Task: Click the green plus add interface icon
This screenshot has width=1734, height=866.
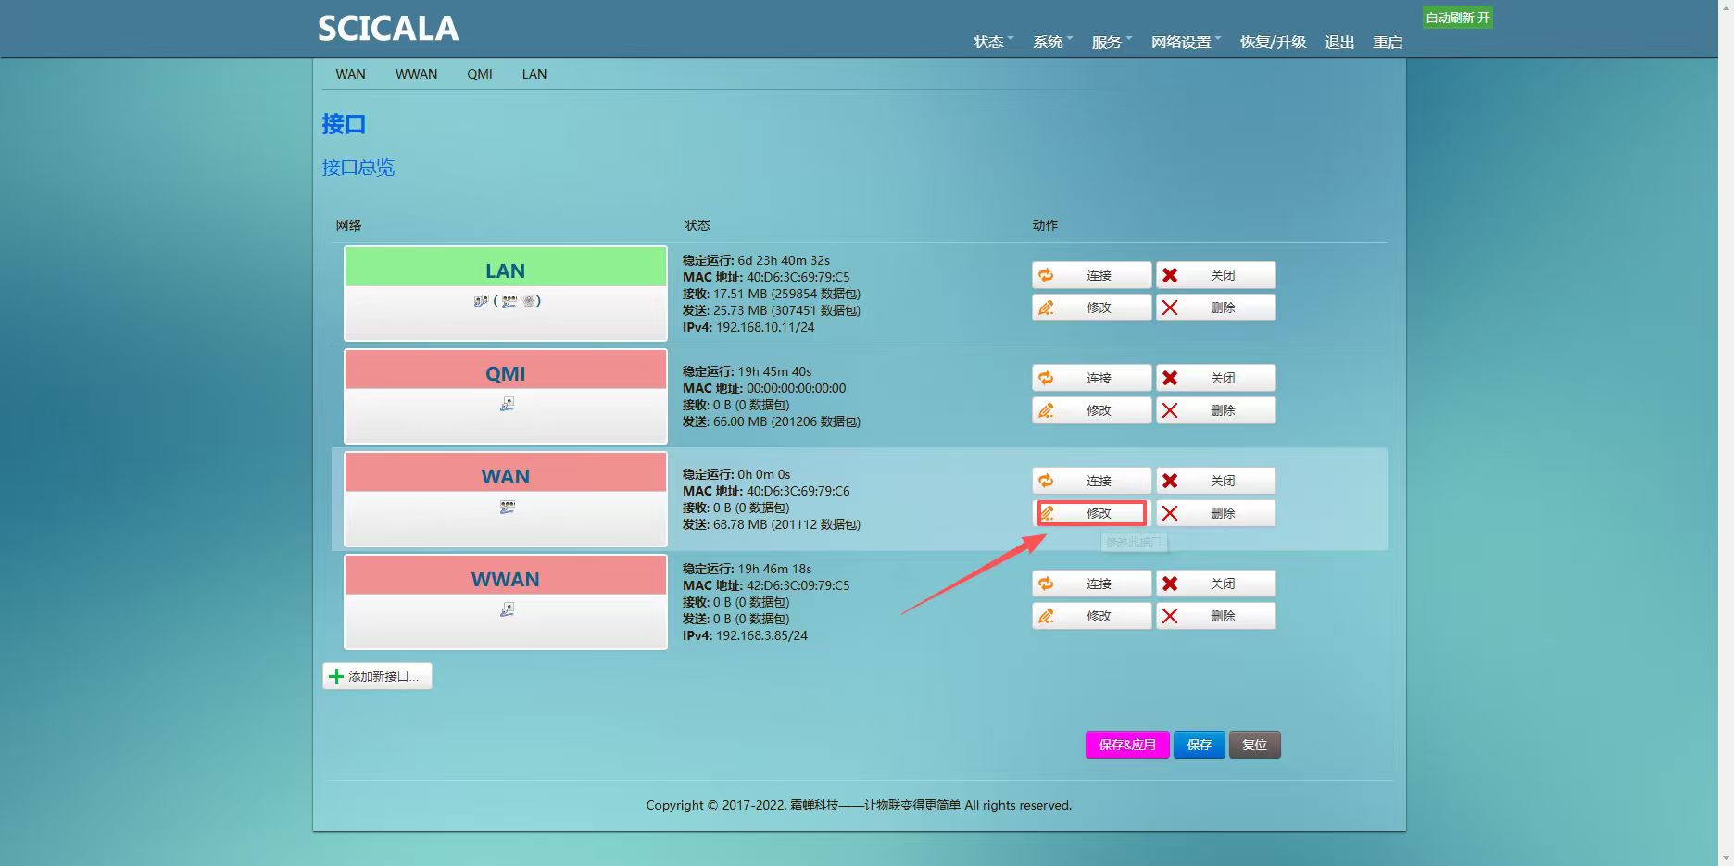Action: (336, 676)
